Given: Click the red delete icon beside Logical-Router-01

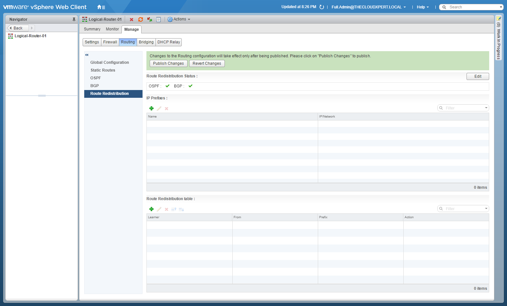Looking at the screenshot, I should click(132, 19).
